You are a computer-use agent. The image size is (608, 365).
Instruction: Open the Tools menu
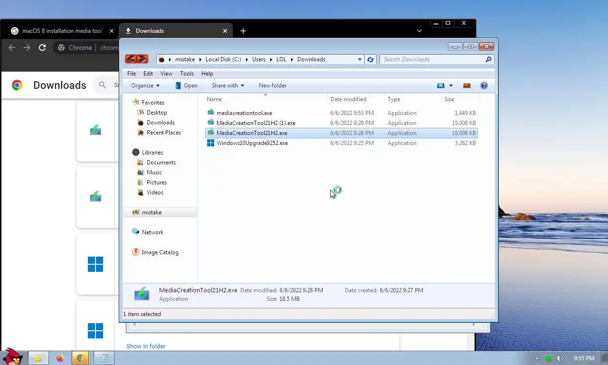pos(187,74)
